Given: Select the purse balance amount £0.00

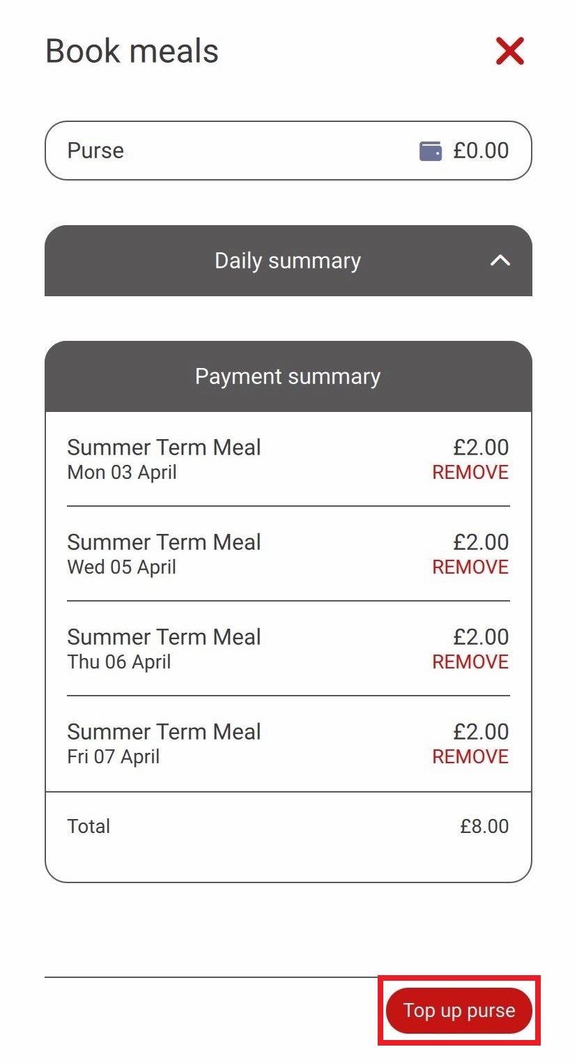Looking at the screenshot, I should [x=481, y=151].
